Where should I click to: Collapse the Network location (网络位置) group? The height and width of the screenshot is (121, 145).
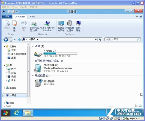33,75
